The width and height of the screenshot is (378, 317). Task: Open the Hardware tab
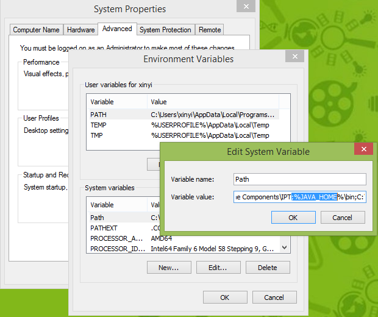tap(80, 29)
